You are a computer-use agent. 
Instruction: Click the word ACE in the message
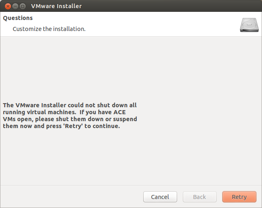point(120,112)
